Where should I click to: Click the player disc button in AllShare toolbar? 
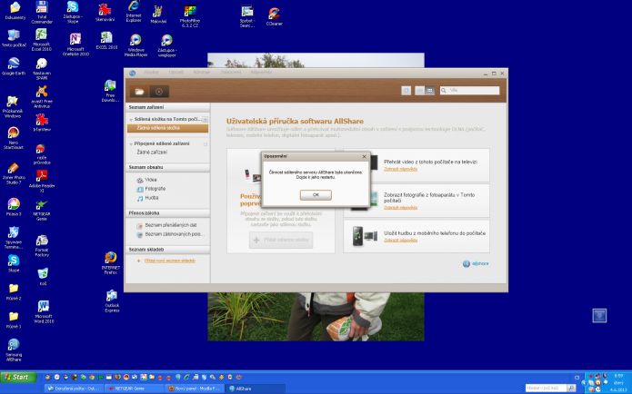159,92
